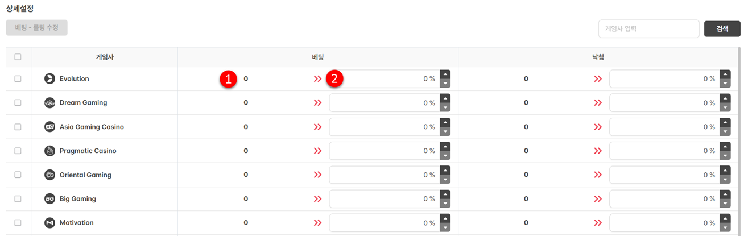The width and height of the screenshot is (744, 236).
Task: Select the Motivation row checkbox
Action: [x=18, y=223]
